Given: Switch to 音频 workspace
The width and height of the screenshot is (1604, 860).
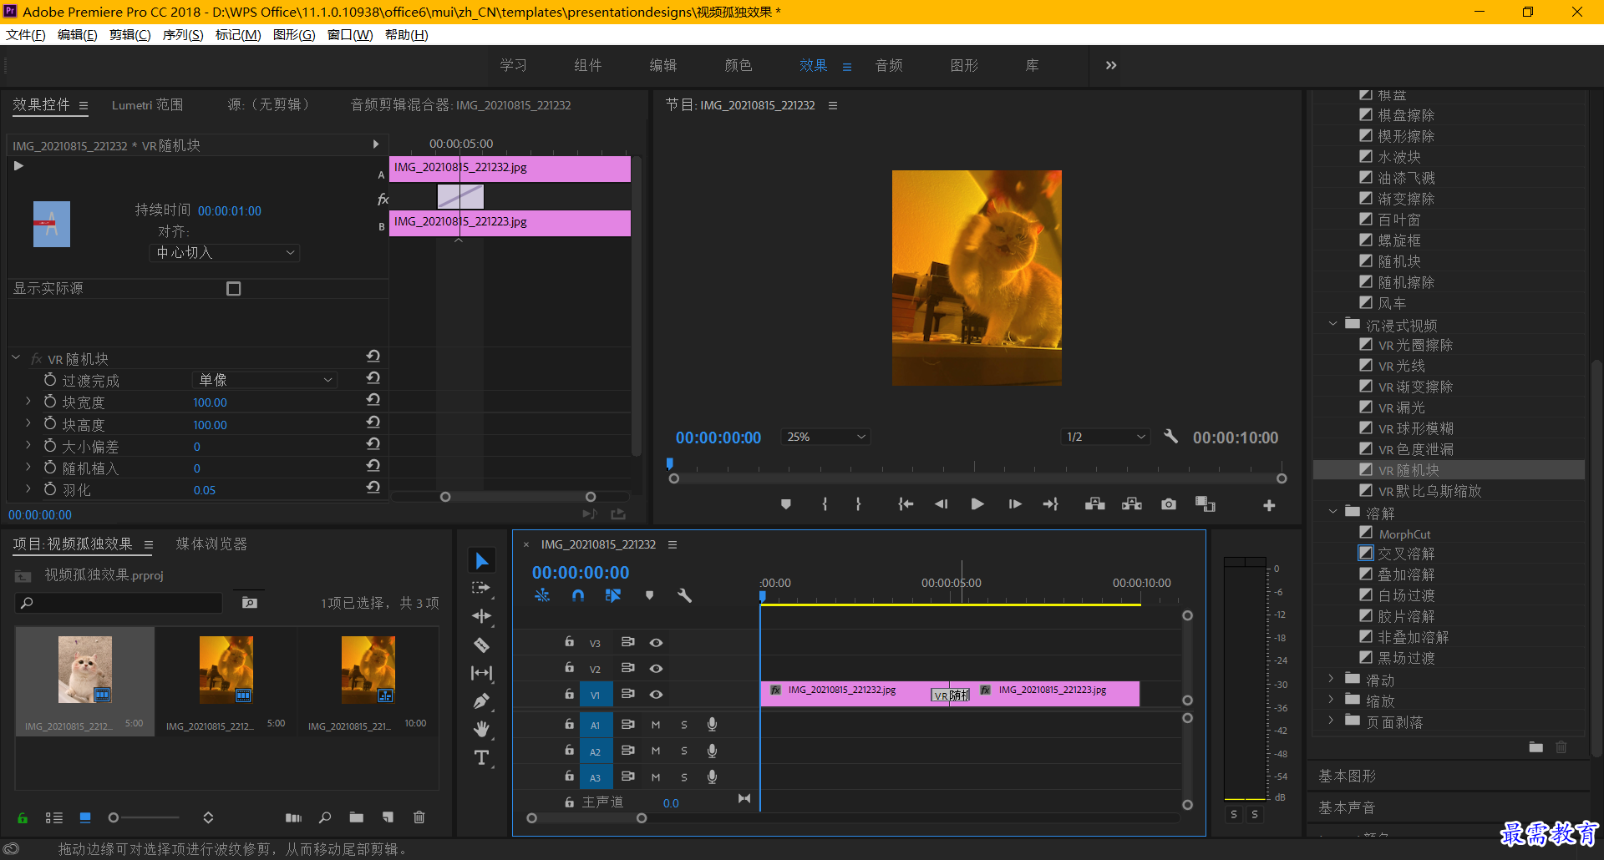Looking at the screenshot, I should point(889,65).
